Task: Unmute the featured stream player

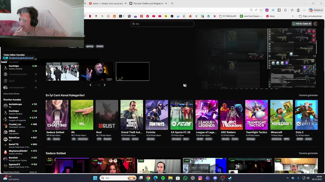Action: [x=185, y=85]
